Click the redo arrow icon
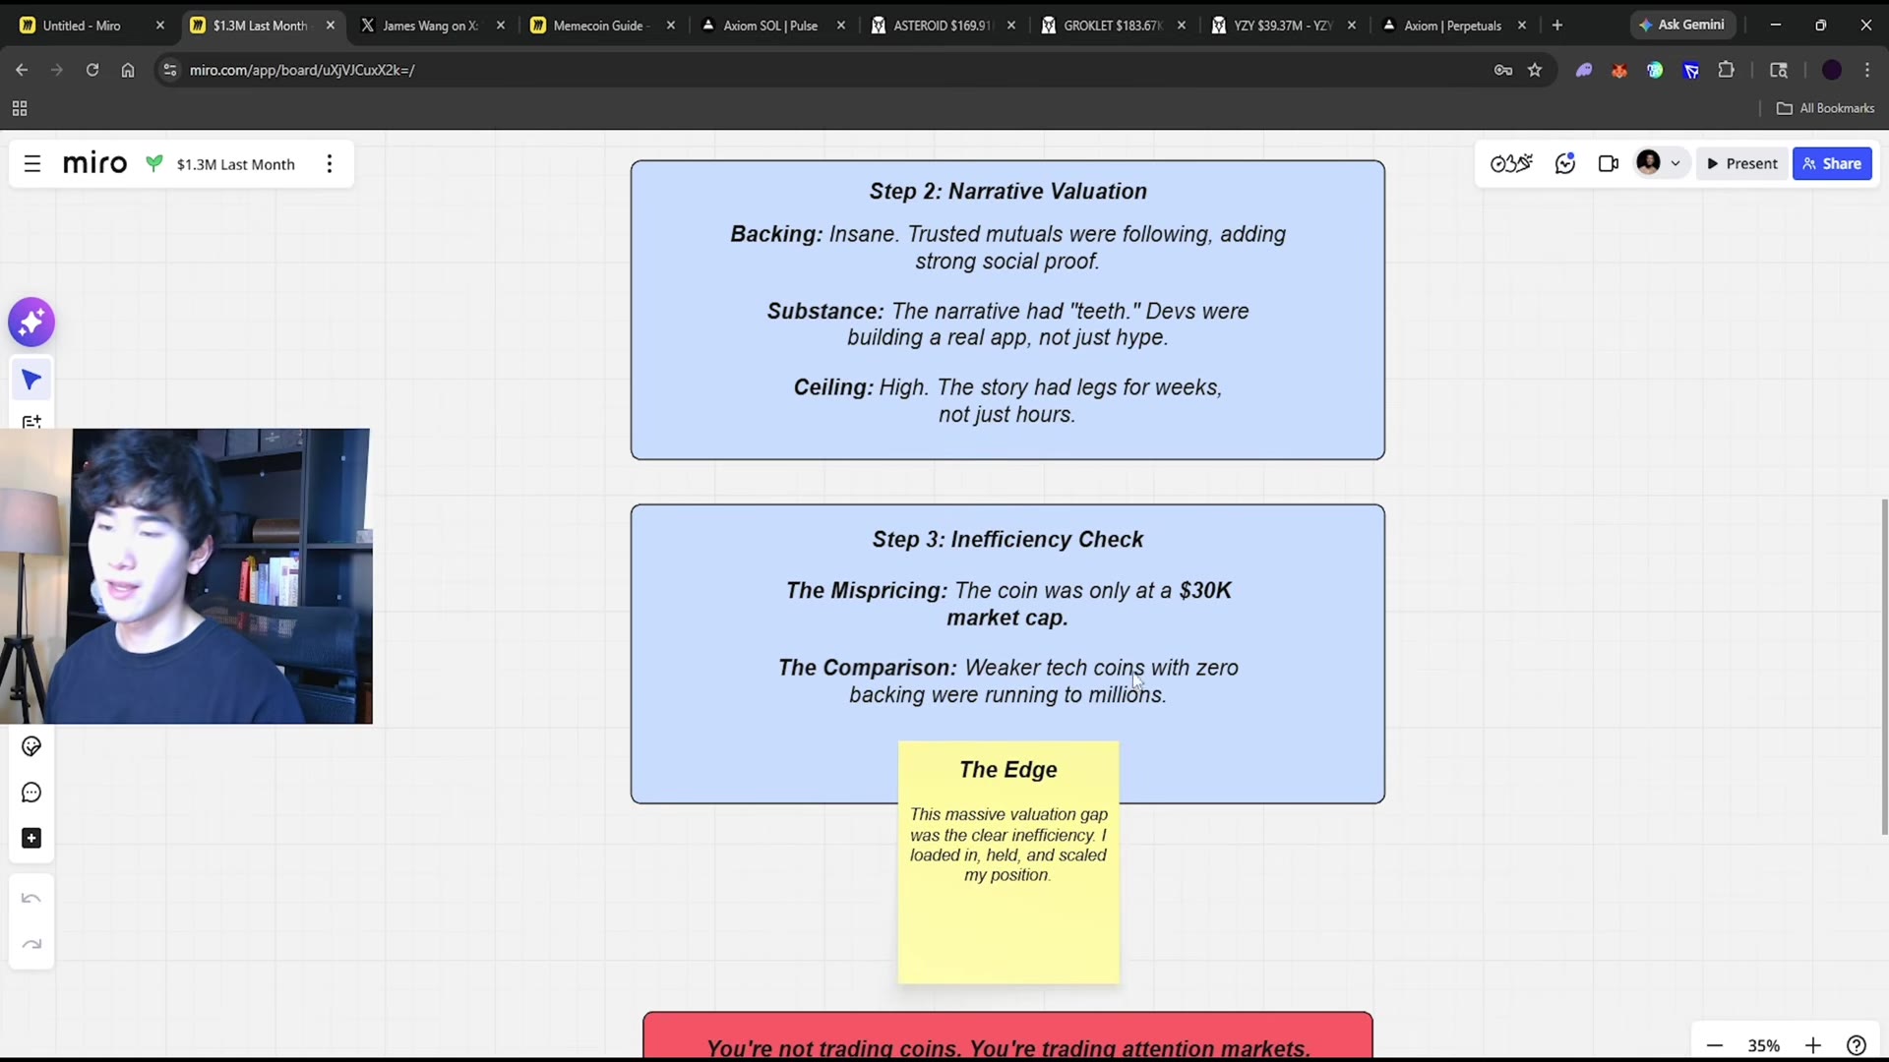The height and width of the screenshot is (1062, 1889). pyautogui.click(x=31, y=945)
